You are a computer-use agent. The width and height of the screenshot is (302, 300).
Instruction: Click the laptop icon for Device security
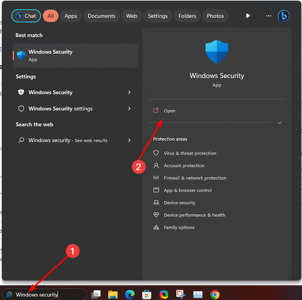(x=156, y=202)
